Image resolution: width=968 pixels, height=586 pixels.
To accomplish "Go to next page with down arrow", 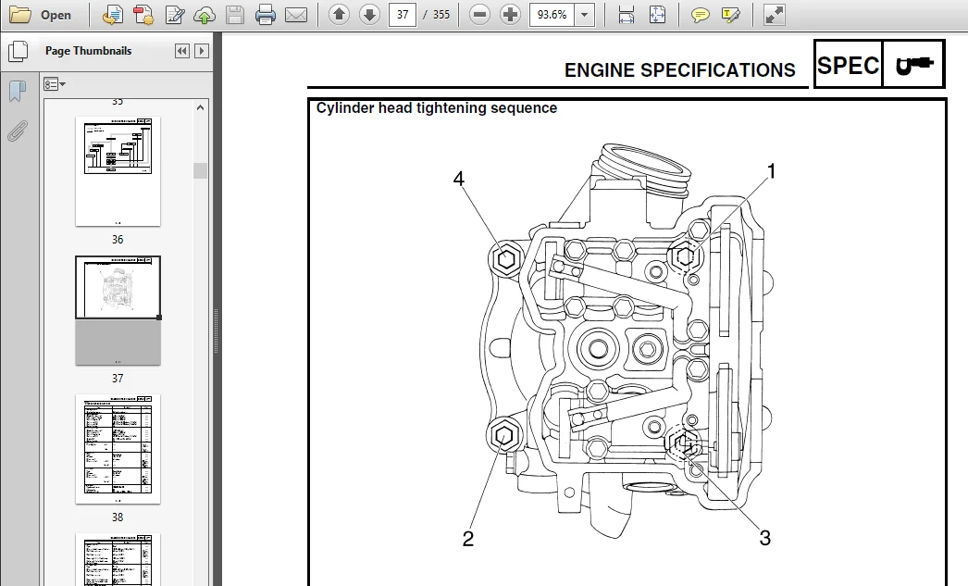I will click(369, 14).
